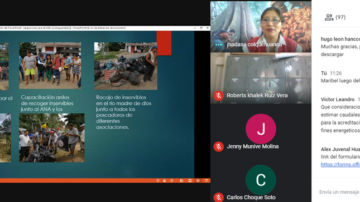Open reading view in PowerPoint status bar
The height and width of the screenshot is (202, 360).
pos(198,180)
